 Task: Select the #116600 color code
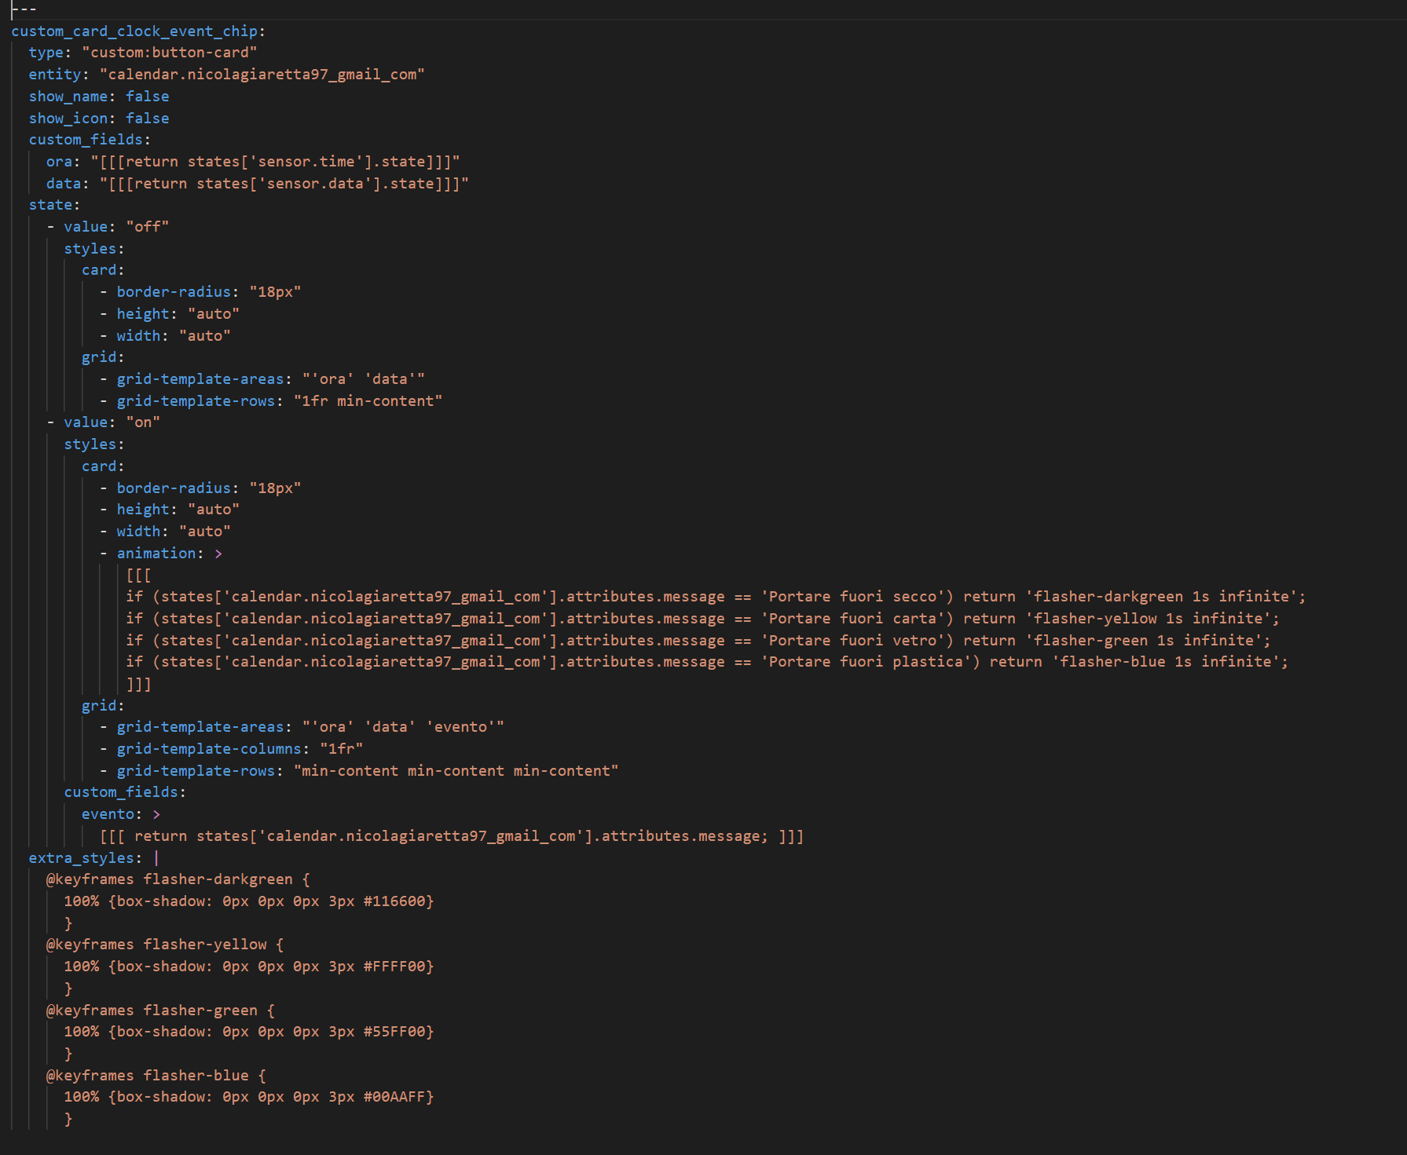pyautogui.click(x=394, y=901)
